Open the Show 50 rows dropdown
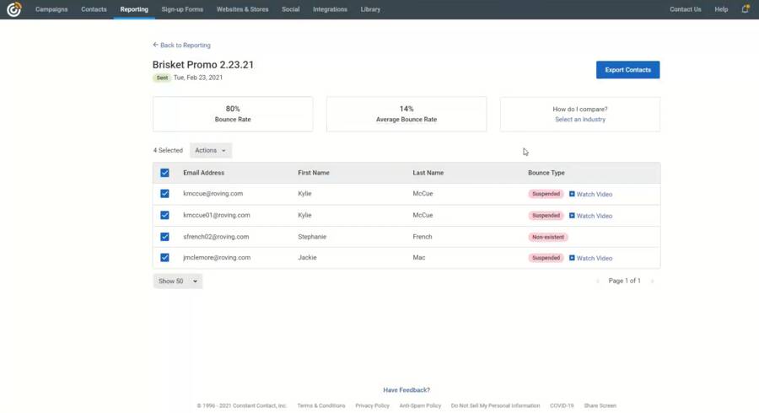The image size is (759, 413). (178, 281)
